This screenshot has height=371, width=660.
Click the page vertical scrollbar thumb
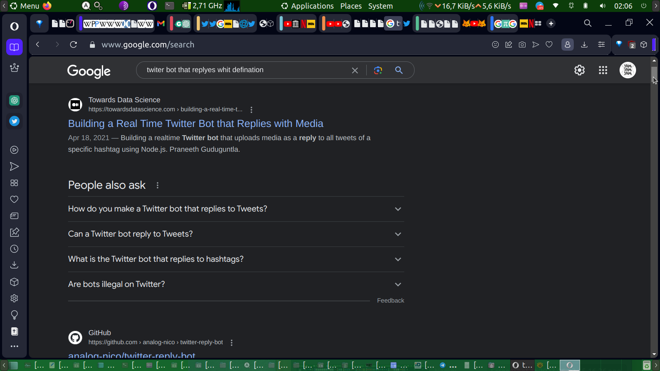click(654, 75)
